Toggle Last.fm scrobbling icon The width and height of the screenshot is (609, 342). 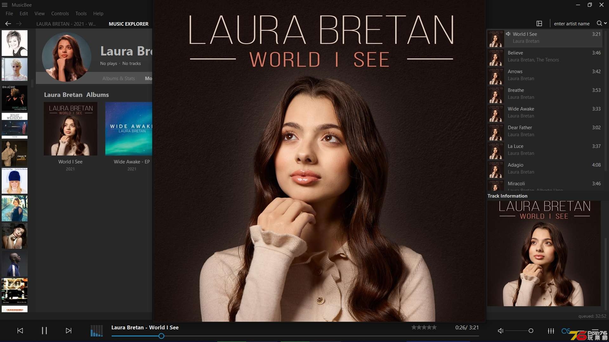point(566,331)
